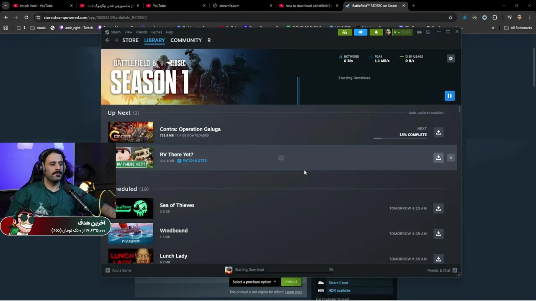Open the Help menu in Steam

(169, 32)
